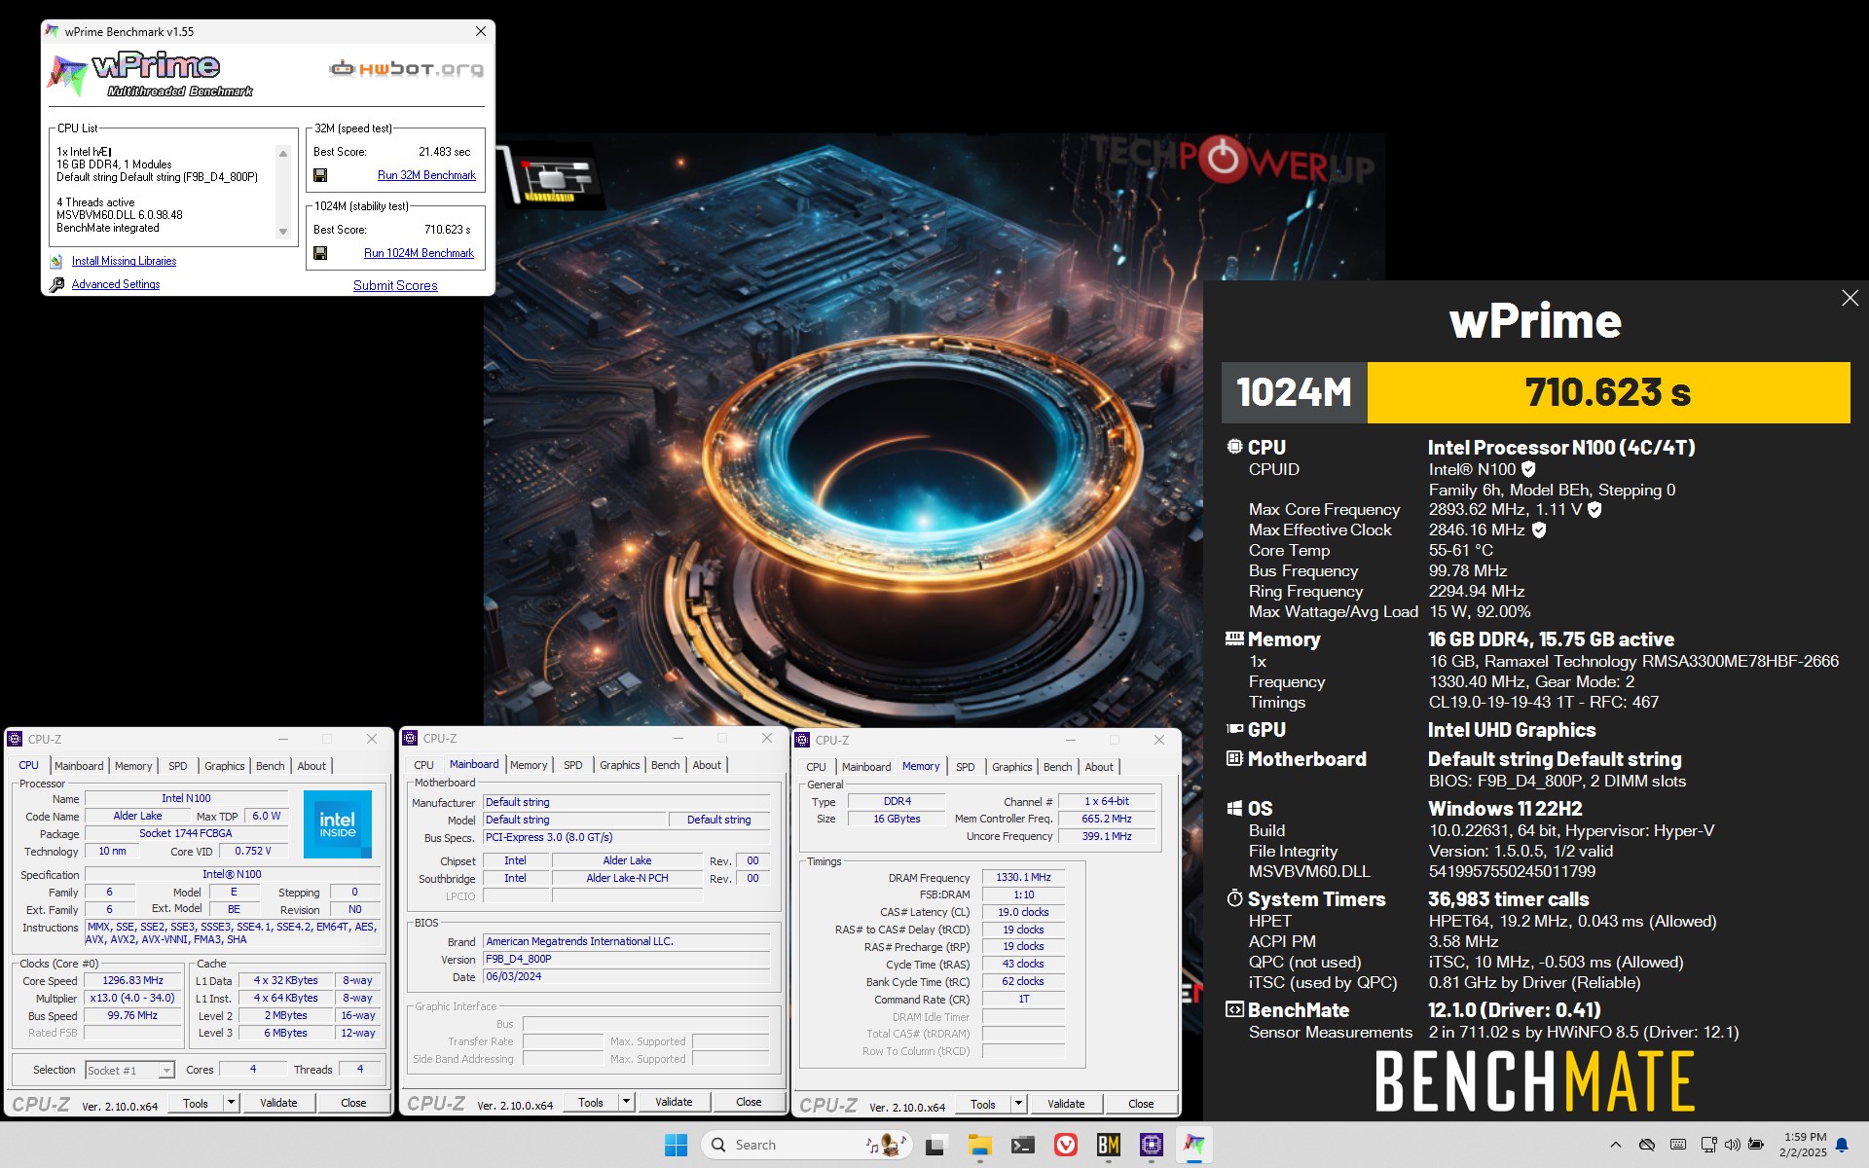This screenshot has height=1168, width=1869.
Task: Click the touch keyboard tray icon
Action: tap(1678, 1145)
